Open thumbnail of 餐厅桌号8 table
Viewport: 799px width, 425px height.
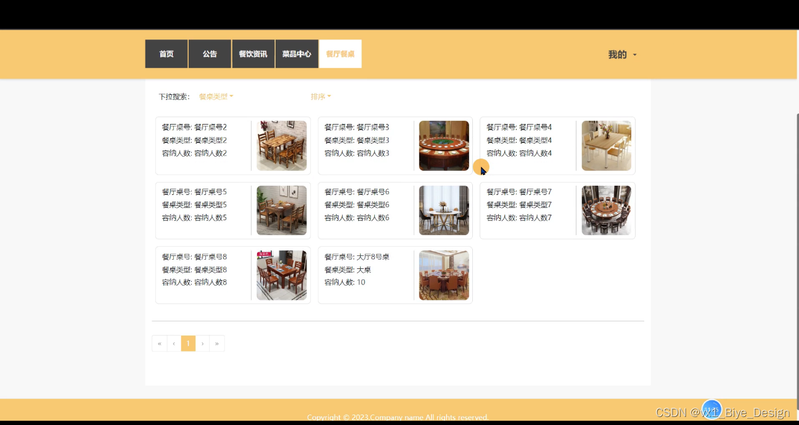tap(282, 275)
